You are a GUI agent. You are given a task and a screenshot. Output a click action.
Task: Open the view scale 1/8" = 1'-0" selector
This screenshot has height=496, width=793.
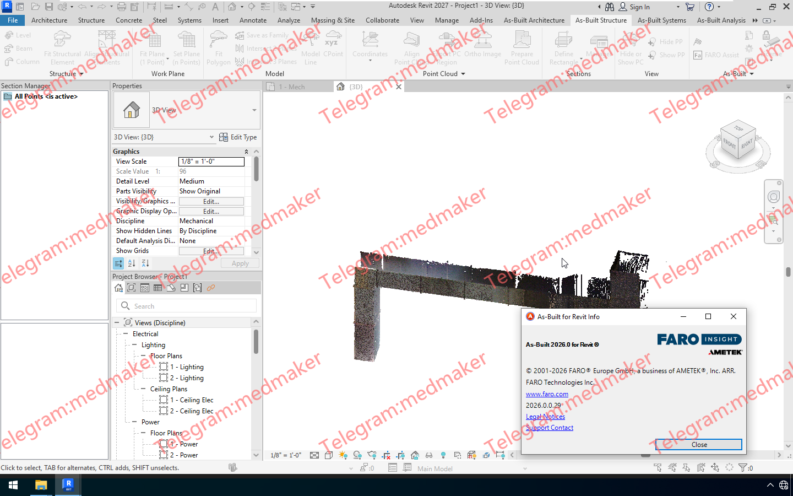[286, 455]
